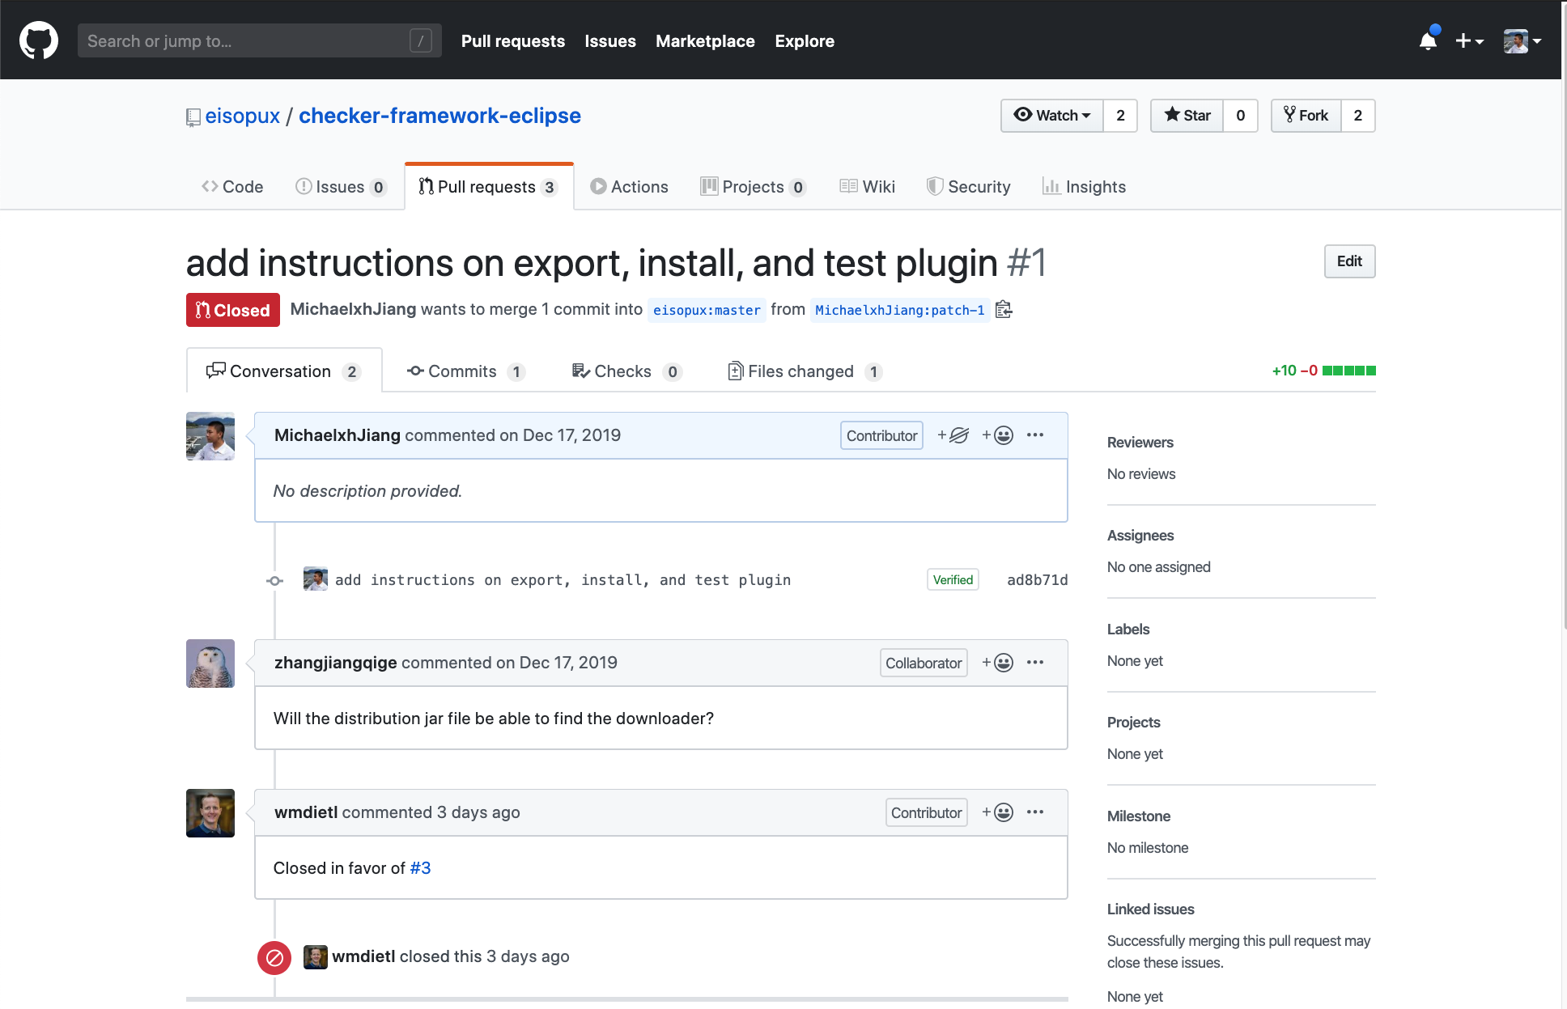This screenshot has width=1567, height=1009.
Task: Open the GitHub home logo
Action: point(39,40)
